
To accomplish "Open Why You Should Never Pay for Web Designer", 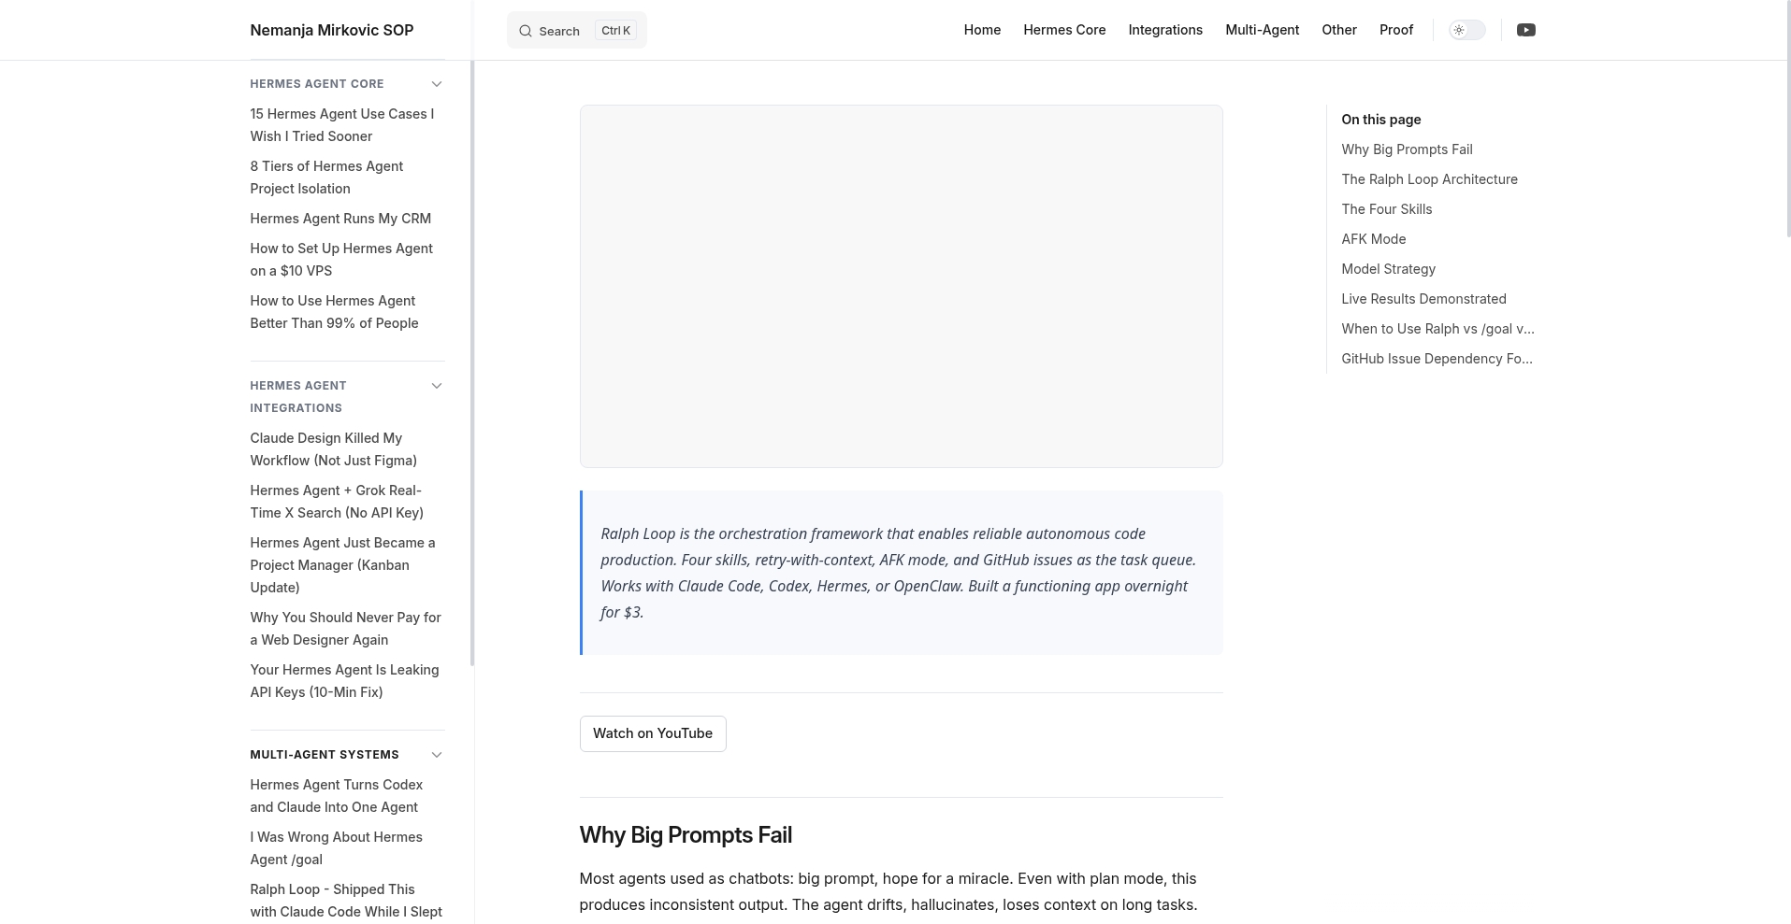I will coord(345,629).
